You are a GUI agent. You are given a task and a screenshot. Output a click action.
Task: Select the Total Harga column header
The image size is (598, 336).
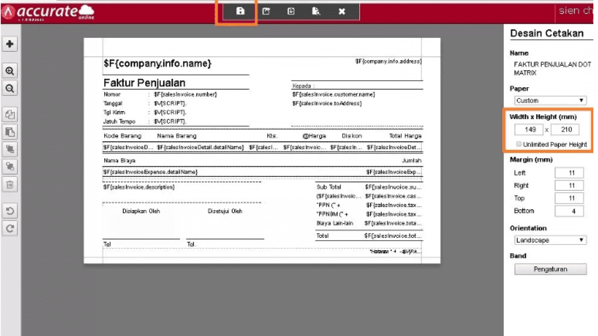click(405, 136)
